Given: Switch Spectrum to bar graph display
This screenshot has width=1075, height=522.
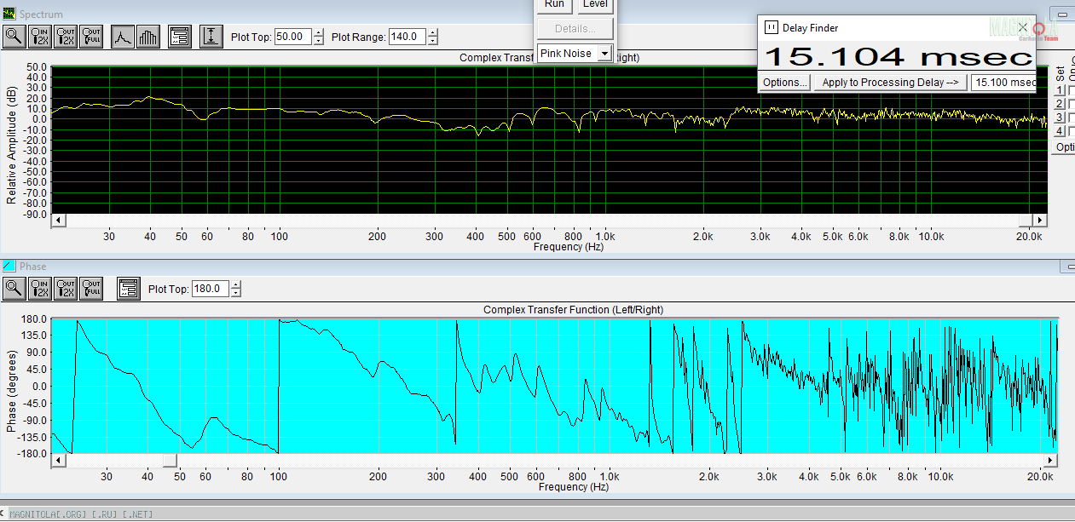Looking at the screenshot, I should [148, 37].
